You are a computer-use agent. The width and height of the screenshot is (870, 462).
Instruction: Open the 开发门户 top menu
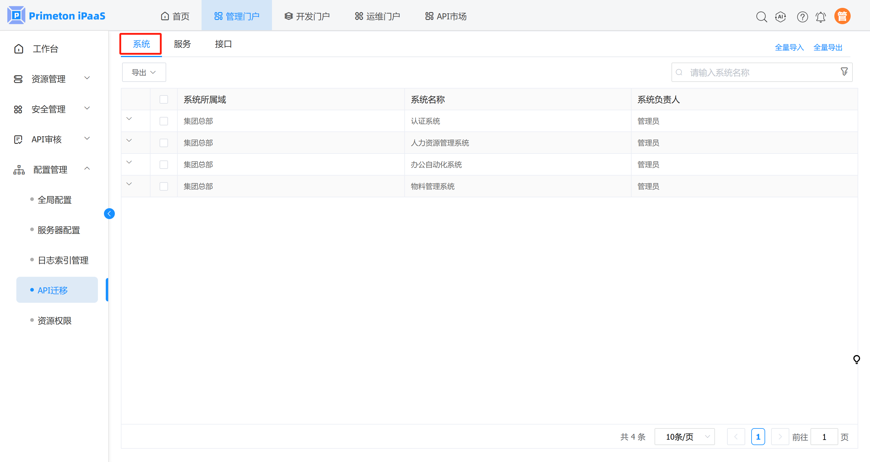(x=307, y=16)
